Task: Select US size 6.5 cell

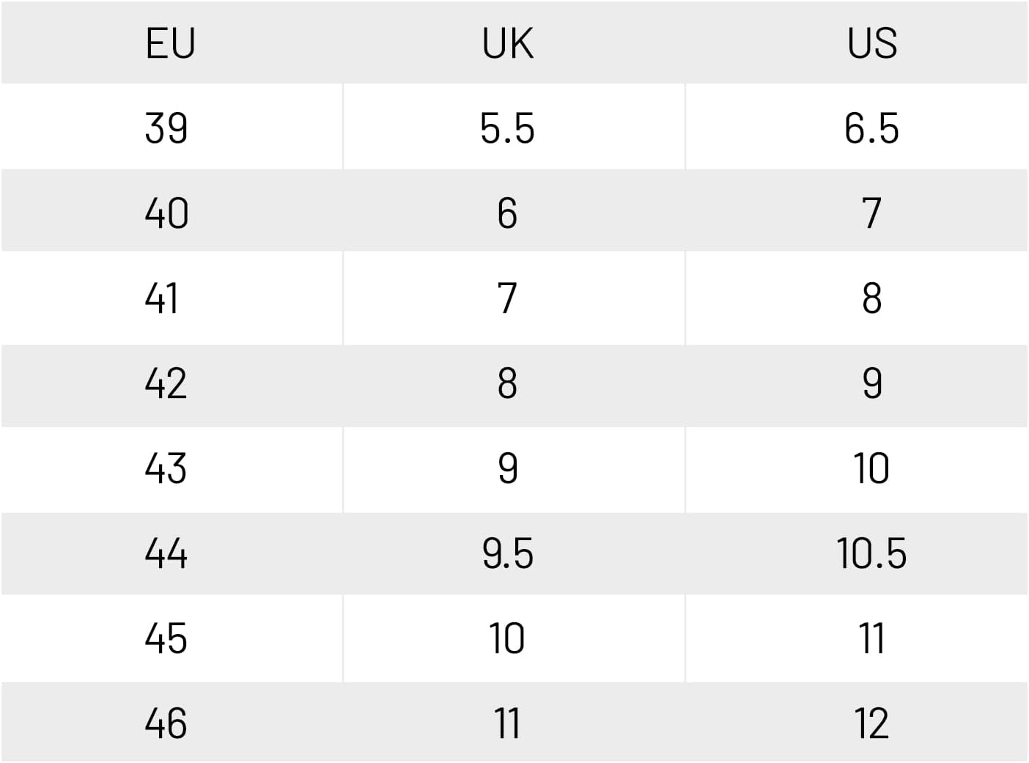Action: 871,128
